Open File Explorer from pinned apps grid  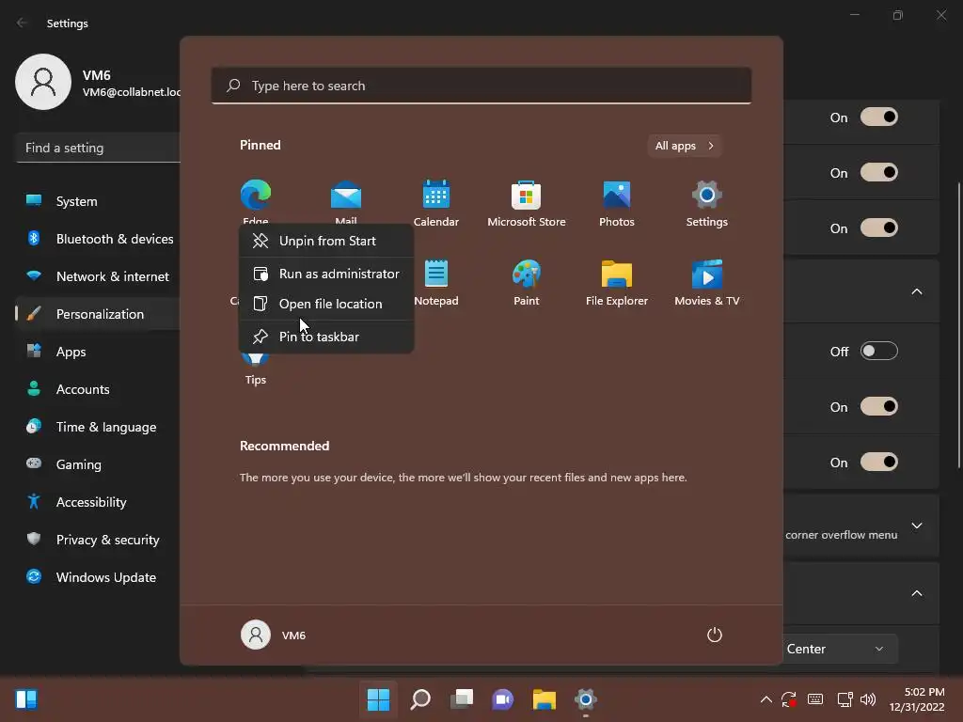617,282
